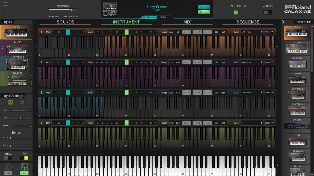The image size is (314, 176).
Task: Increase BPM with plus icon
Action: 245,6
